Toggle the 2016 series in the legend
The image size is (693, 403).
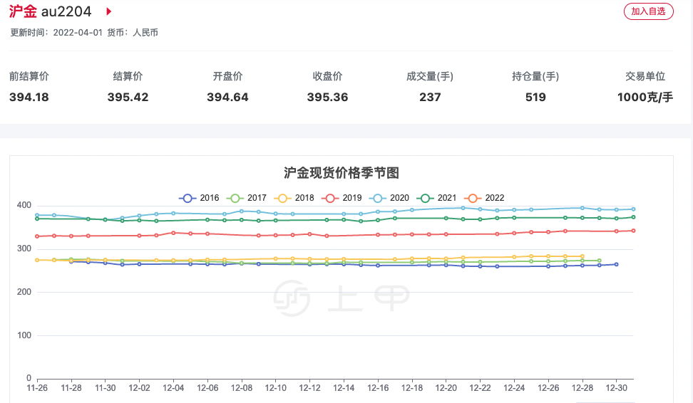[x=199, y=198]
